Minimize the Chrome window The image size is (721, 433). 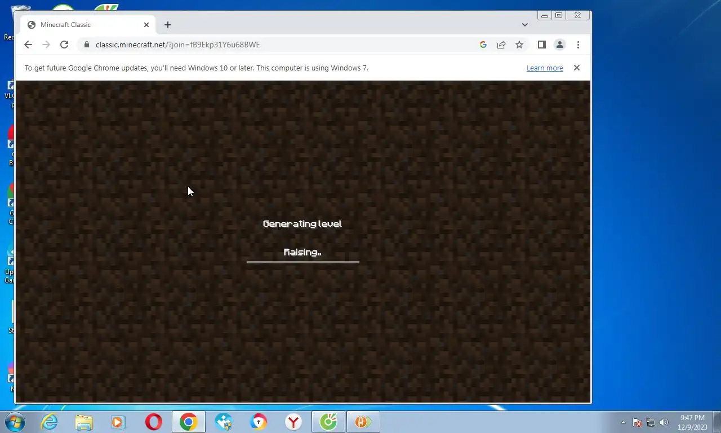tap(545, 16)
